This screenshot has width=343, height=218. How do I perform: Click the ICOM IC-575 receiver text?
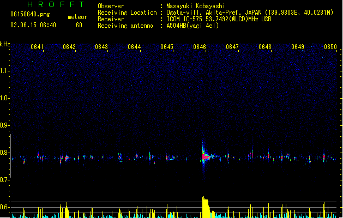pyautogui.click(x=219, y=19)
